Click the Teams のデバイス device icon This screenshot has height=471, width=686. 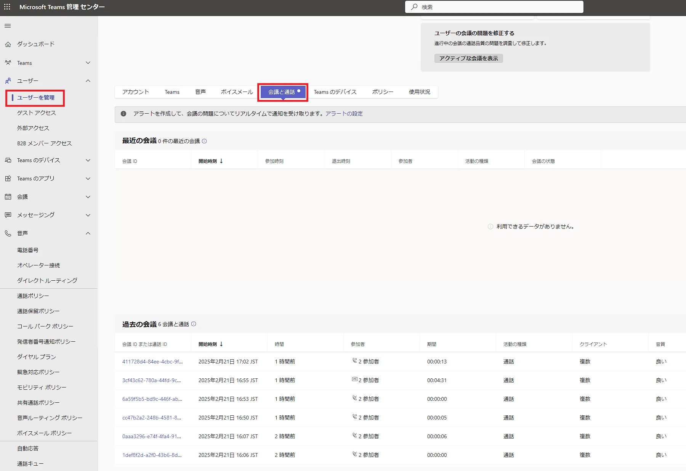[x=8, y=160]
